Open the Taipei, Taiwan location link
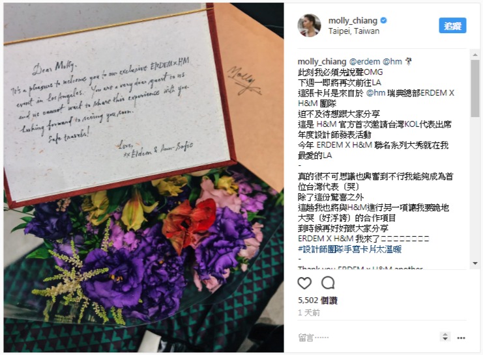The height and width of the screenshot is (355, 483). pos(354,31)
